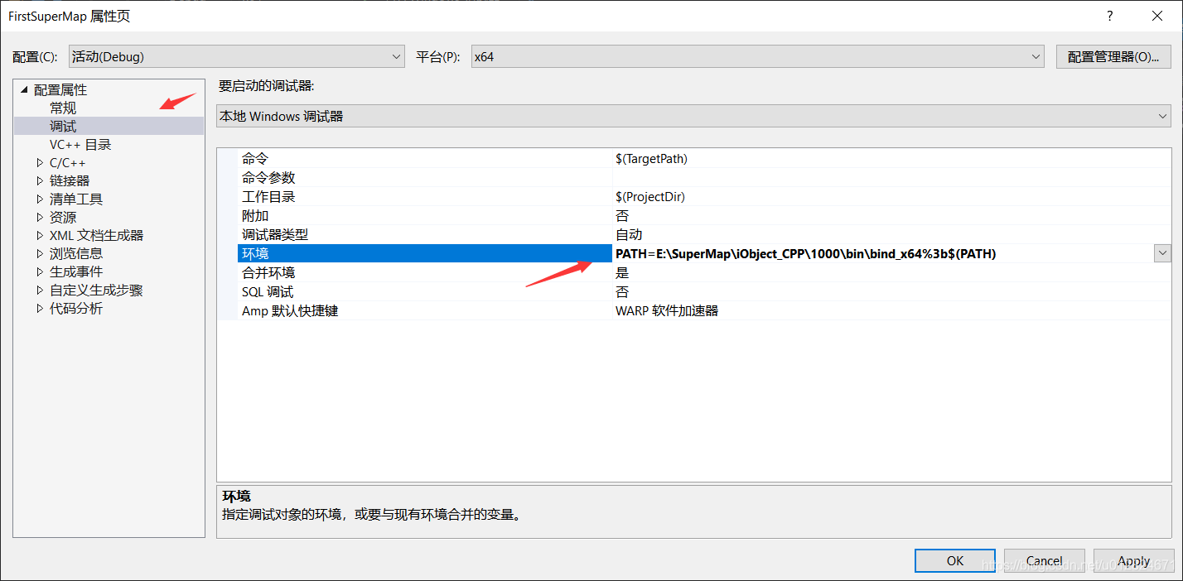1183x581 pixels.
Task: Expand the 生成事件 (Build Events) node
Action: click(x=39, y=271)
